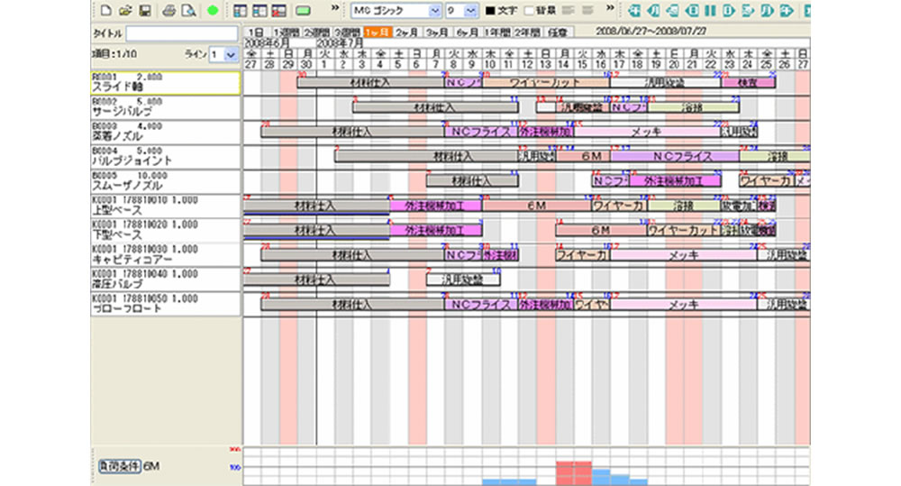This screenshot has height=486, width=901.
Task: Switch the view to the 1週間 tab
Action: pos(287,32)
